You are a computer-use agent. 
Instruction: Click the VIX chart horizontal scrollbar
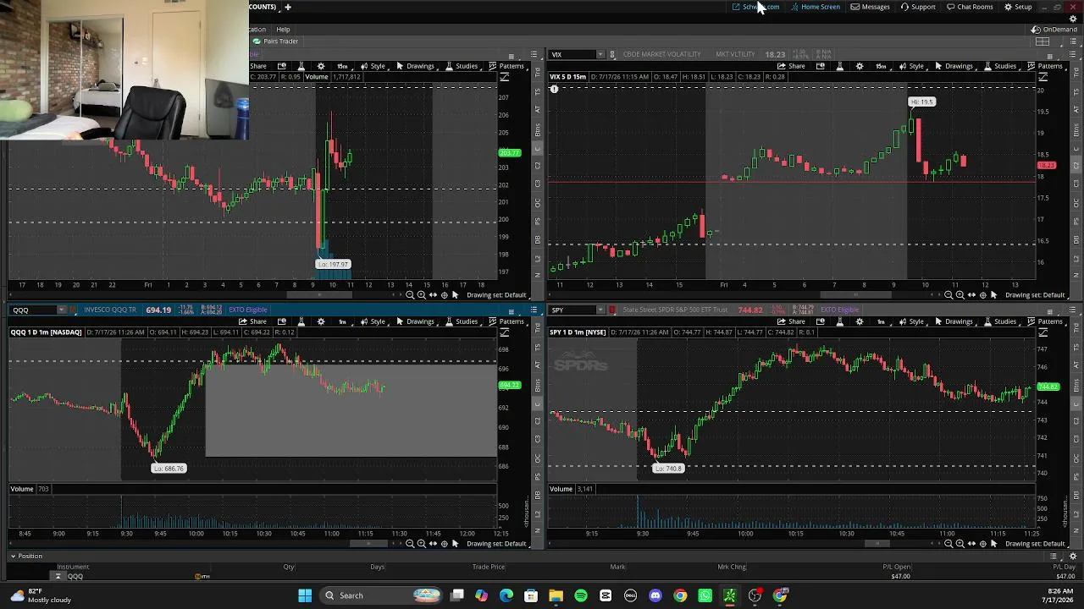click(x=856, y=295)
